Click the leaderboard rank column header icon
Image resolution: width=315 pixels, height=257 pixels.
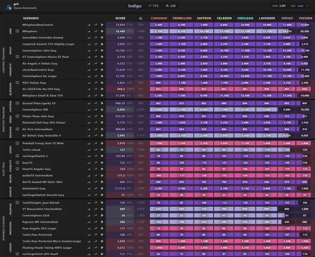[x=141, y=18]
